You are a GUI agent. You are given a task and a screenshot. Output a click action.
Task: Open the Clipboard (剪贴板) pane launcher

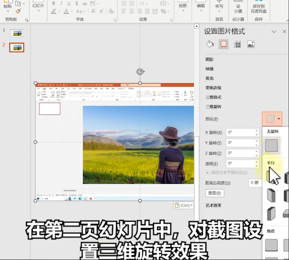(x=27, y=20)
